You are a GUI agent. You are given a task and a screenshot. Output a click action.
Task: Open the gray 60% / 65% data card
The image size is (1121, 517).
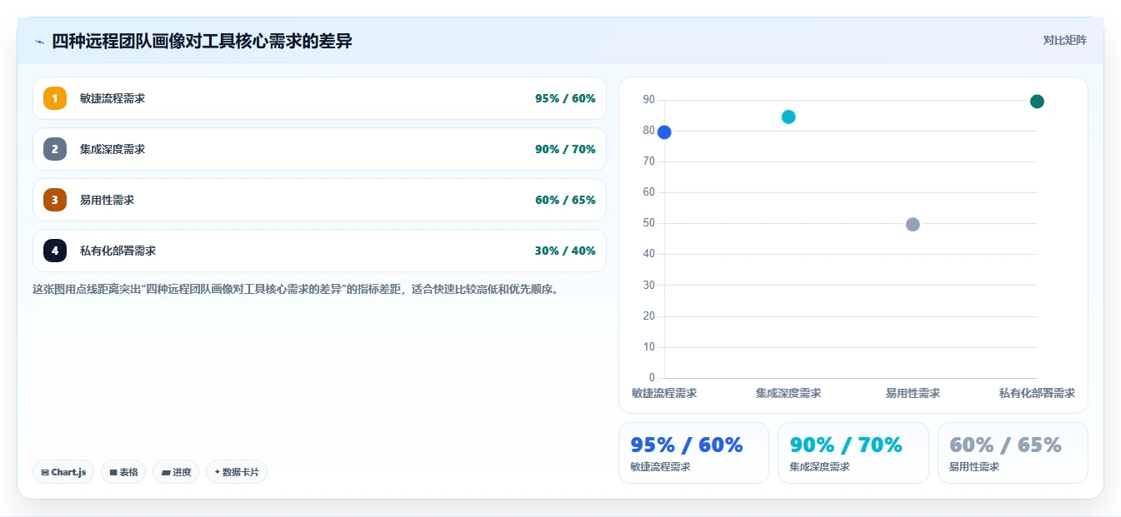[1013, 453]
